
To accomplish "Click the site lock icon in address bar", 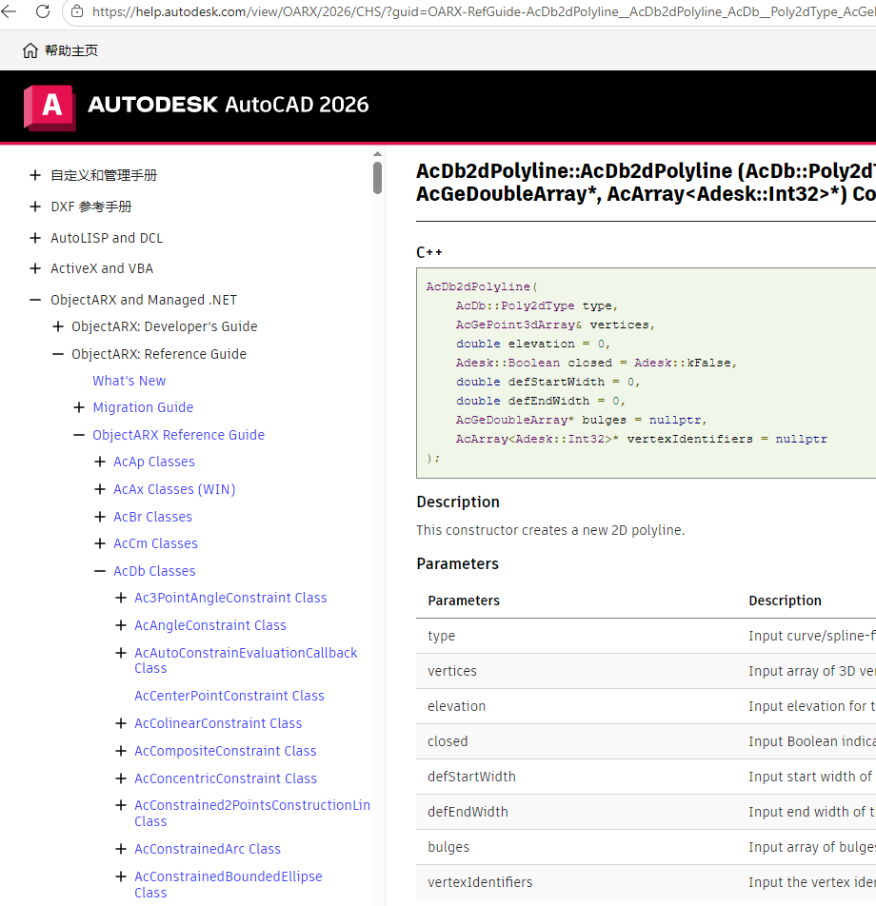I will click(x=77, y=11).
